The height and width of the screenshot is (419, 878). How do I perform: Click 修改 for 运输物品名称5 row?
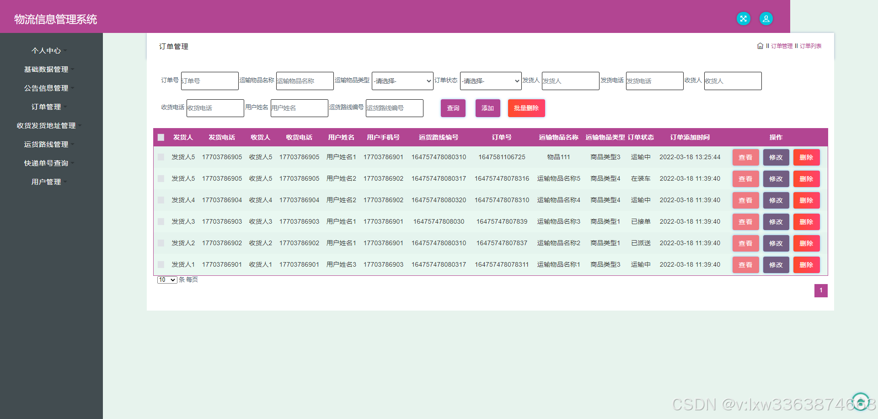click(776, 179)
